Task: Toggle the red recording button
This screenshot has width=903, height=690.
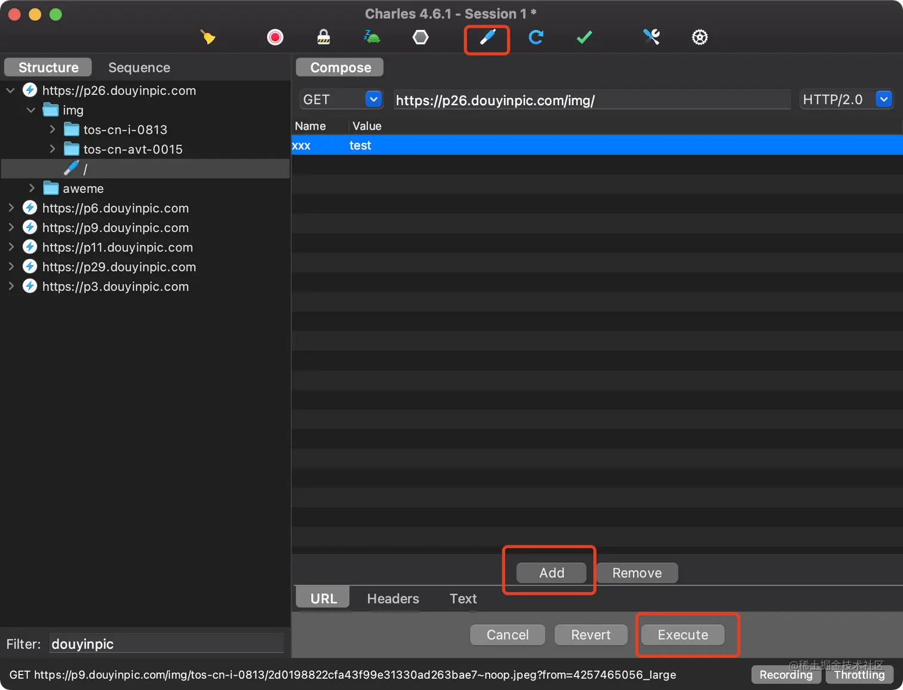Action: click(x=275, y=38)
